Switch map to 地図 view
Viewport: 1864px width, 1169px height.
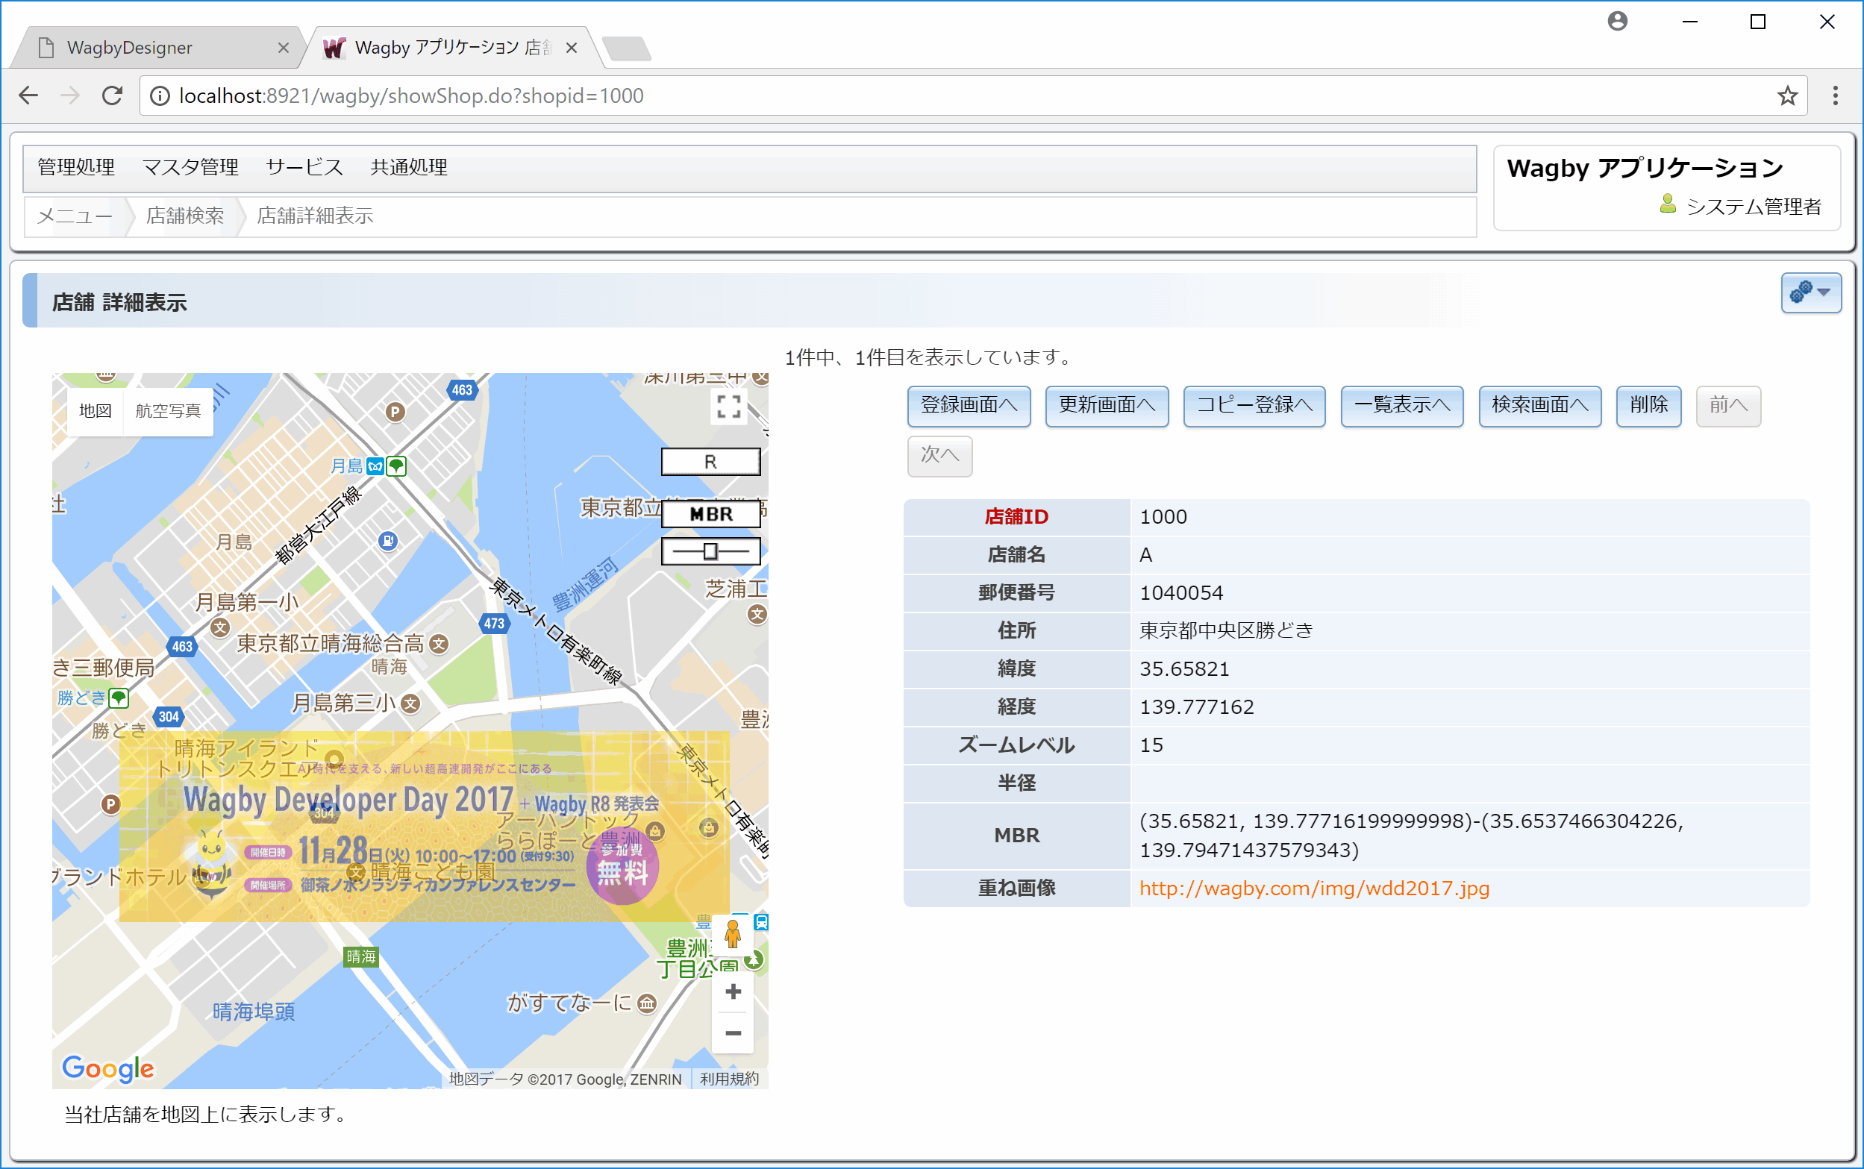(95, 410)
